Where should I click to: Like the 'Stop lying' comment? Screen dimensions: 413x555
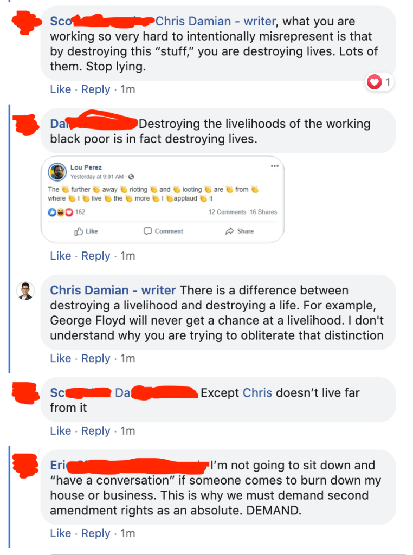(x=61, y=89)
